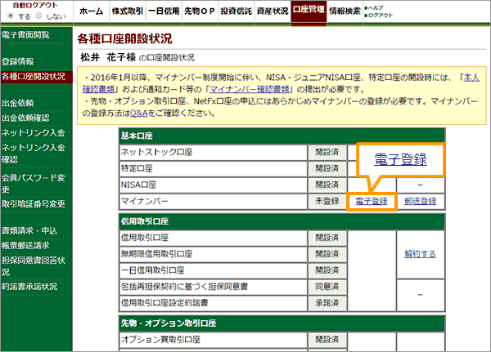The image size is (491, 352).
Task: Click the 解約する link for 信用取引口座
Action: (x=421, y=254)
